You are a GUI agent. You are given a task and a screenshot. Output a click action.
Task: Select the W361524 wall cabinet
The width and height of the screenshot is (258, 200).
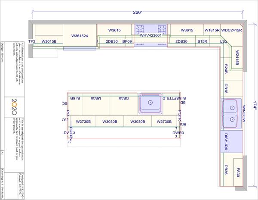point(80,36)
